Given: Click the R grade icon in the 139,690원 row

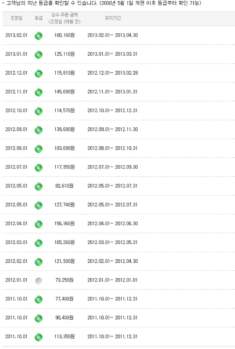Looking at the screenshot, I should pos(38,130).
